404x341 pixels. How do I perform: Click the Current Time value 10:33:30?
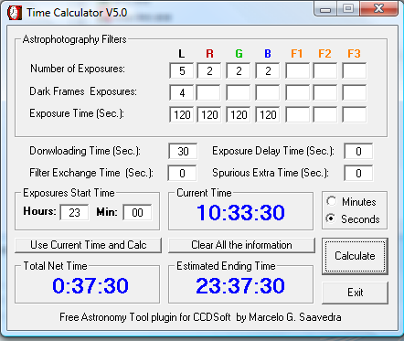(240, 212)
